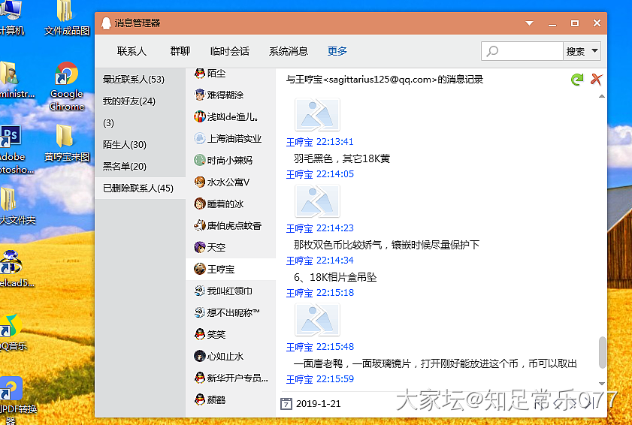The height and width of the screenshot is (425, 632).
Task: Click the red delete records icon
Action: pos(597,79)
